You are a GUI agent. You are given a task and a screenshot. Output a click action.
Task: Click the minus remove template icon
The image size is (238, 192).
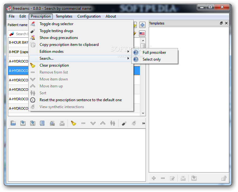pos(163,178)
